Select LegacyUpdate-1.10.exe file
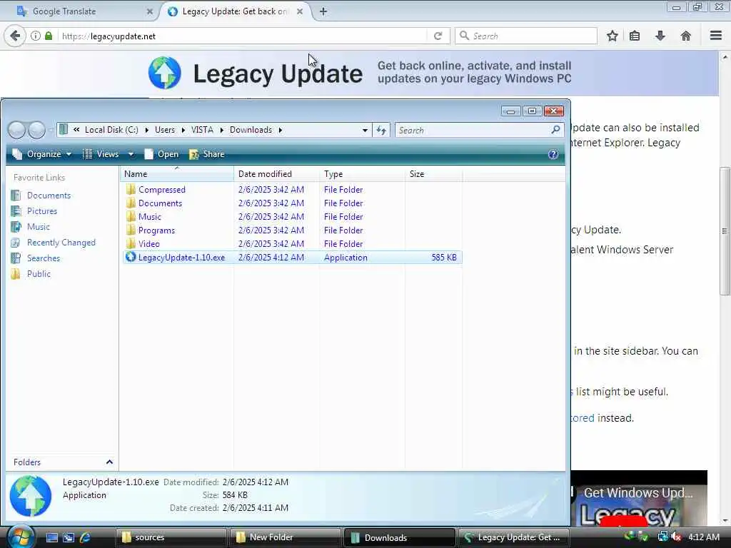The image size is (731, 548). 292,257
